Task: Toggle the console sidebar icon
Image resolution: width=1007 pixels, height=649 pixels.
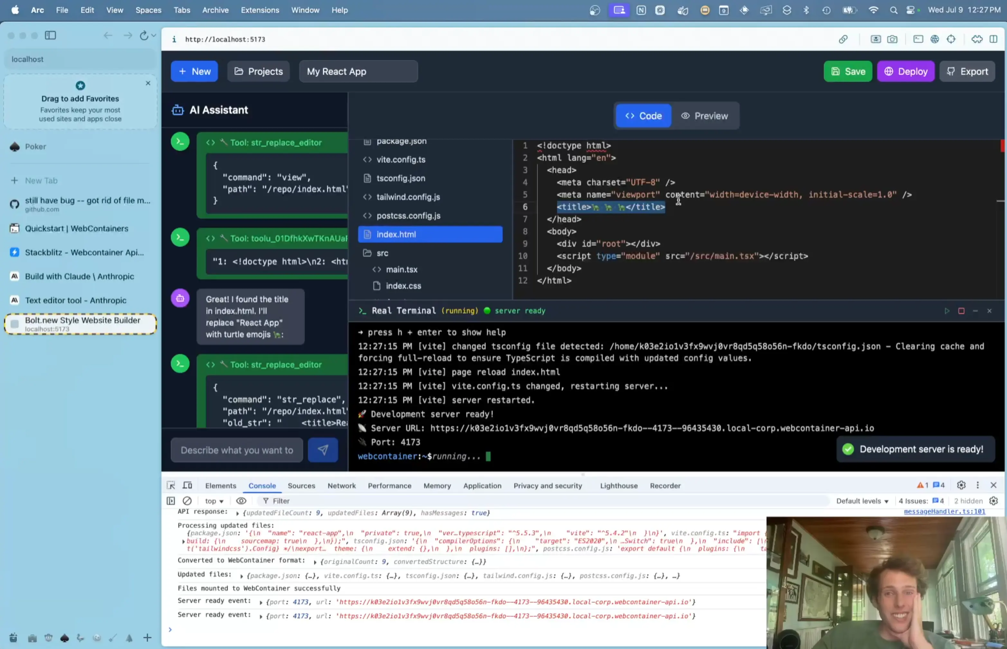Action: pos(171,501)
